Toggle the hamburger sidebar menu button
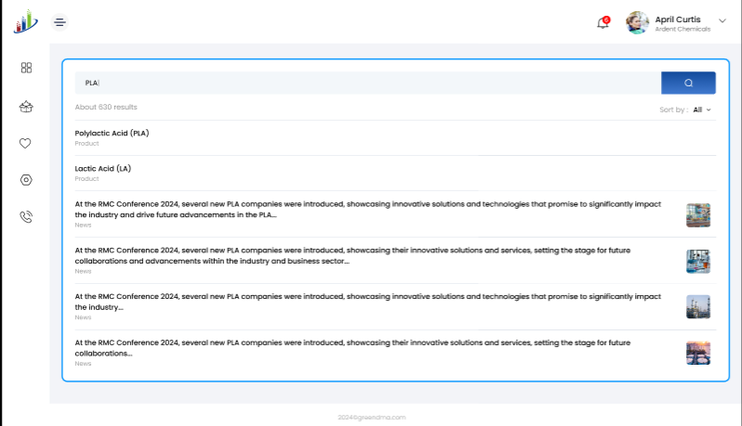 (x=60, y=21)
